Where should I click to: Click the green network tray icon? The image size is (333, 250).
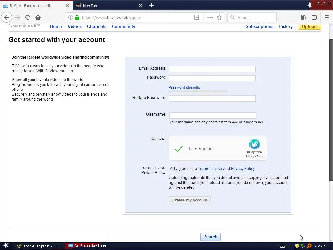[303, 246]
